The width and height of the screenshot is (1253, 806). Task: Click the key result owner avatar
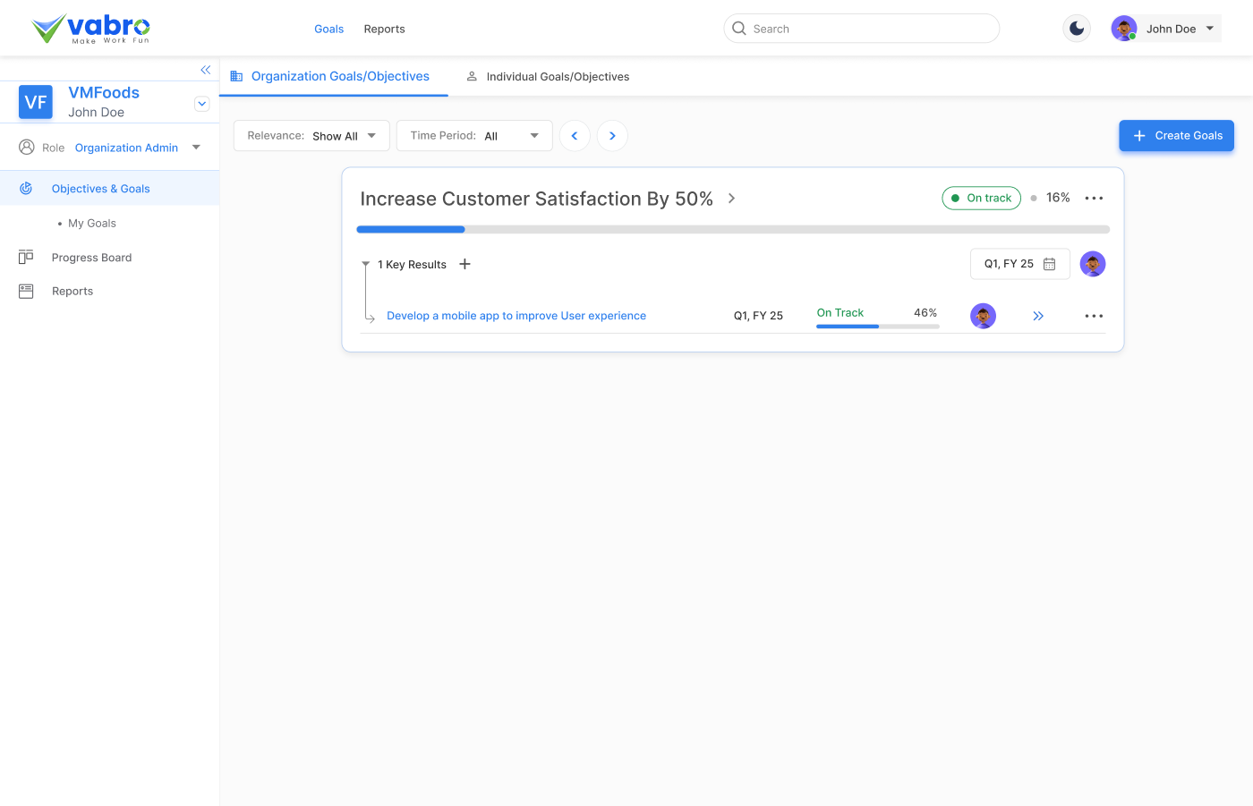point(983,316)
